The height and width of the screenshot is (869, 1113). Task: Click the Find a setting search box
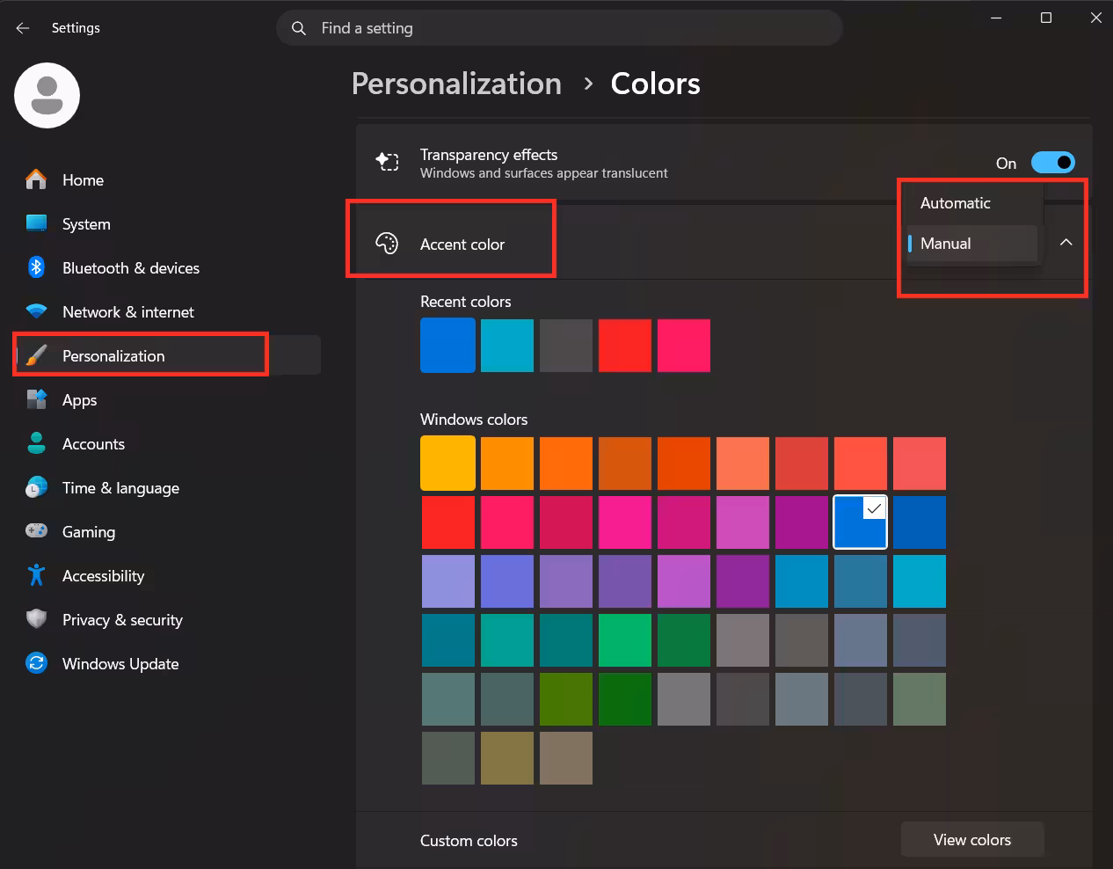tap(560, 28)
